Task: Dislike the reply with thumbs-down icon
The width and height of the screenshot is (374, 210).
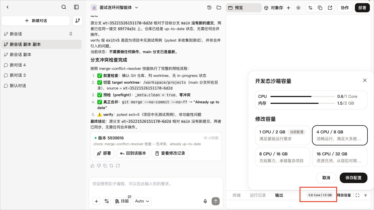Action: click(99, 166)
